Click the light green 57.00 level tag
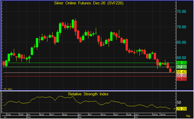Image resolution: width=194 pixels, height=119 pixels. (181, 67)
